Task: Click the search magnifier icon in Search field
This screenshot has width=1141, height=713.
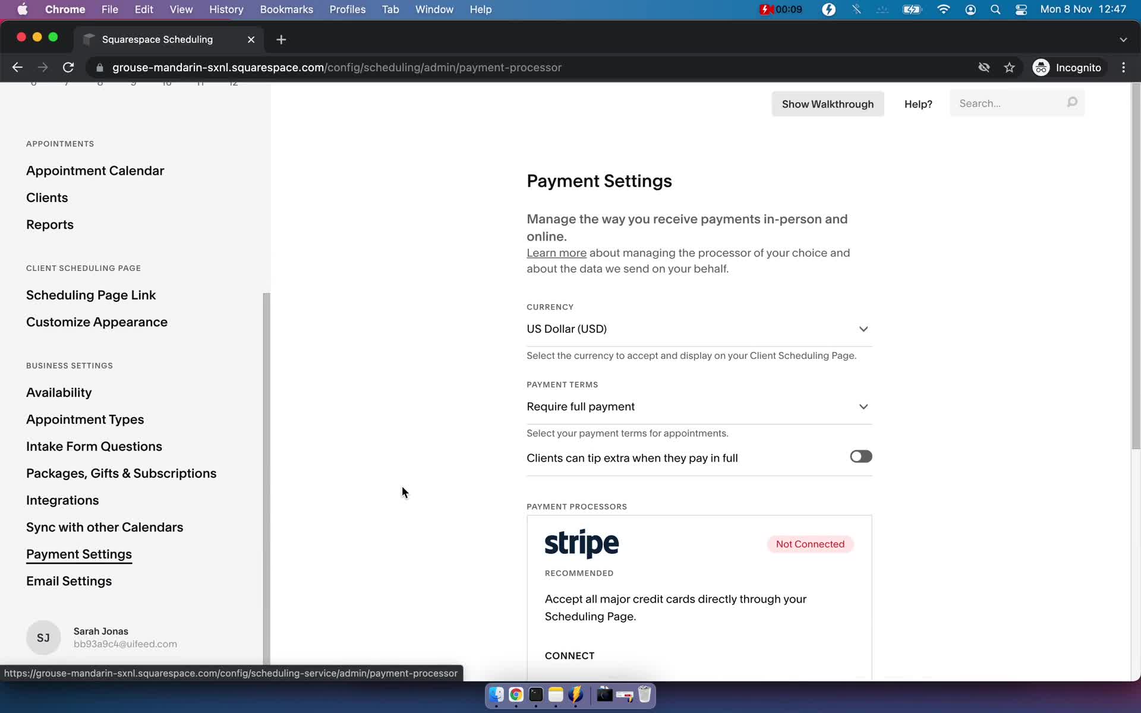Action: point(1071,103)
